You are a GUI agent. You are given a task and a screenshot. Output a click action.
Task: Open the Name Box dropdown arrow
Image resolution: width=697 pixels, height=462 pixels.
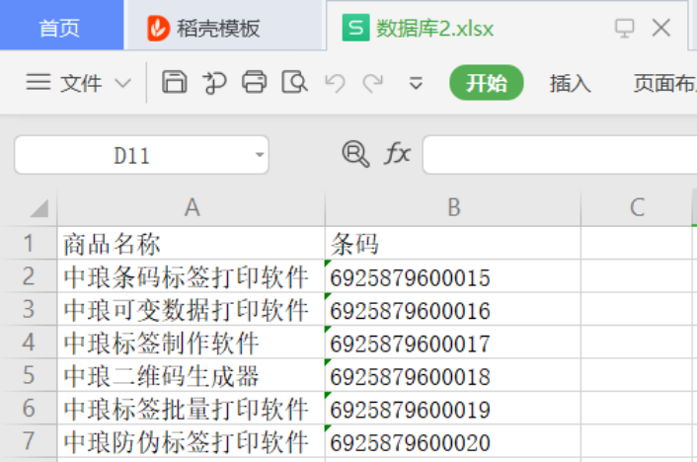pos(260,155)
